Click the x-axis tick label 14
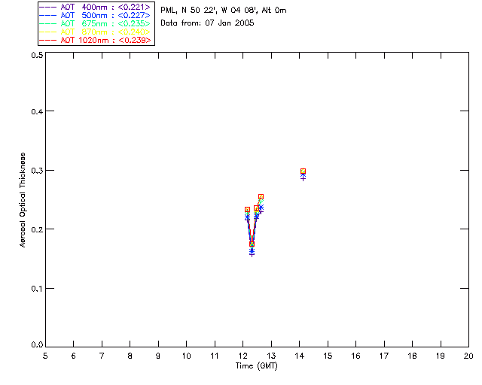Image resolution: width=482 pixels, height=385 pixels. tap(300, 356)
